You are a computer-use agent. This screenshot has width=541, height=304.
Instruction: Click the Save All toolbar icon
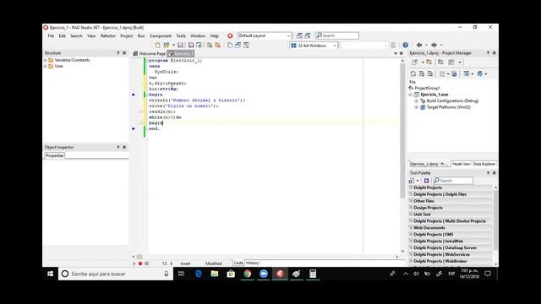[x=191, y=45]
